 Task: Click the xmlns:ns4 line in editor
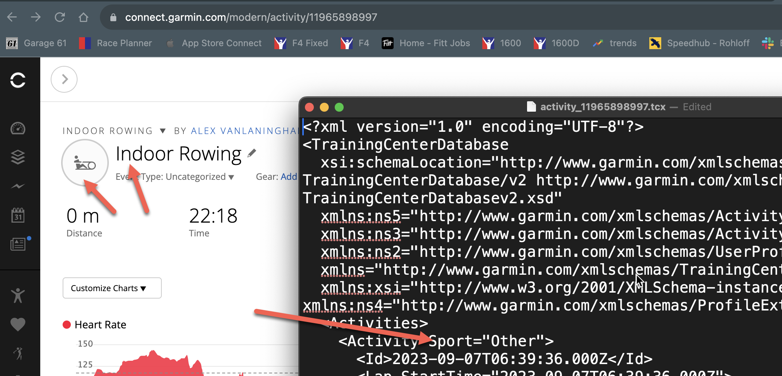click(542, 305)
